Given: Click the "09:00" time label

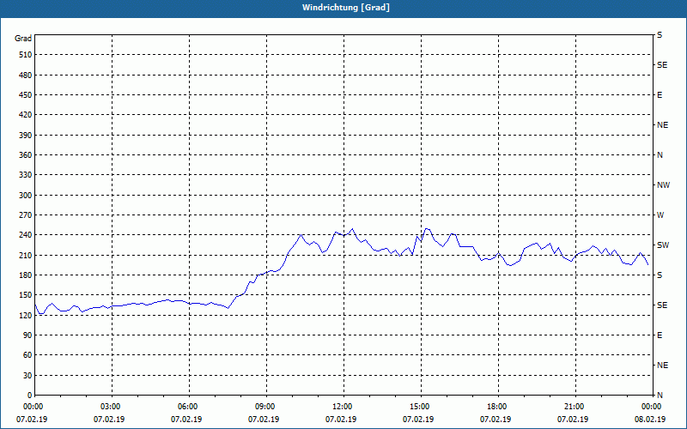Looking at the screenshot, I should point(266,407).
